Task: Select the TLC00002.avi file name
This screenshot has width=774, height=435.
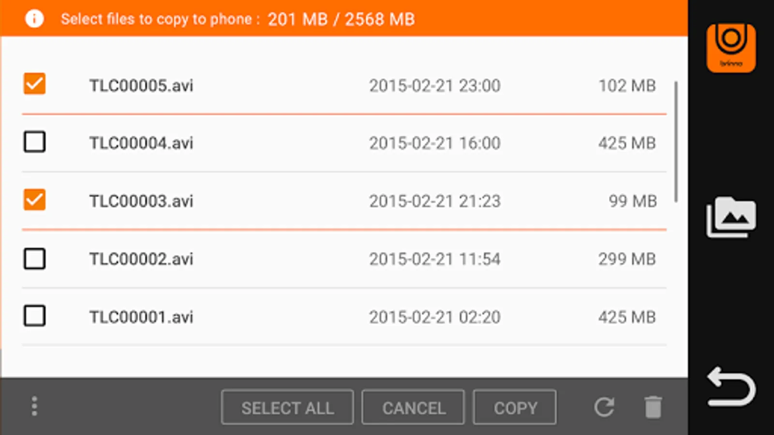Action: pos(141,259)
